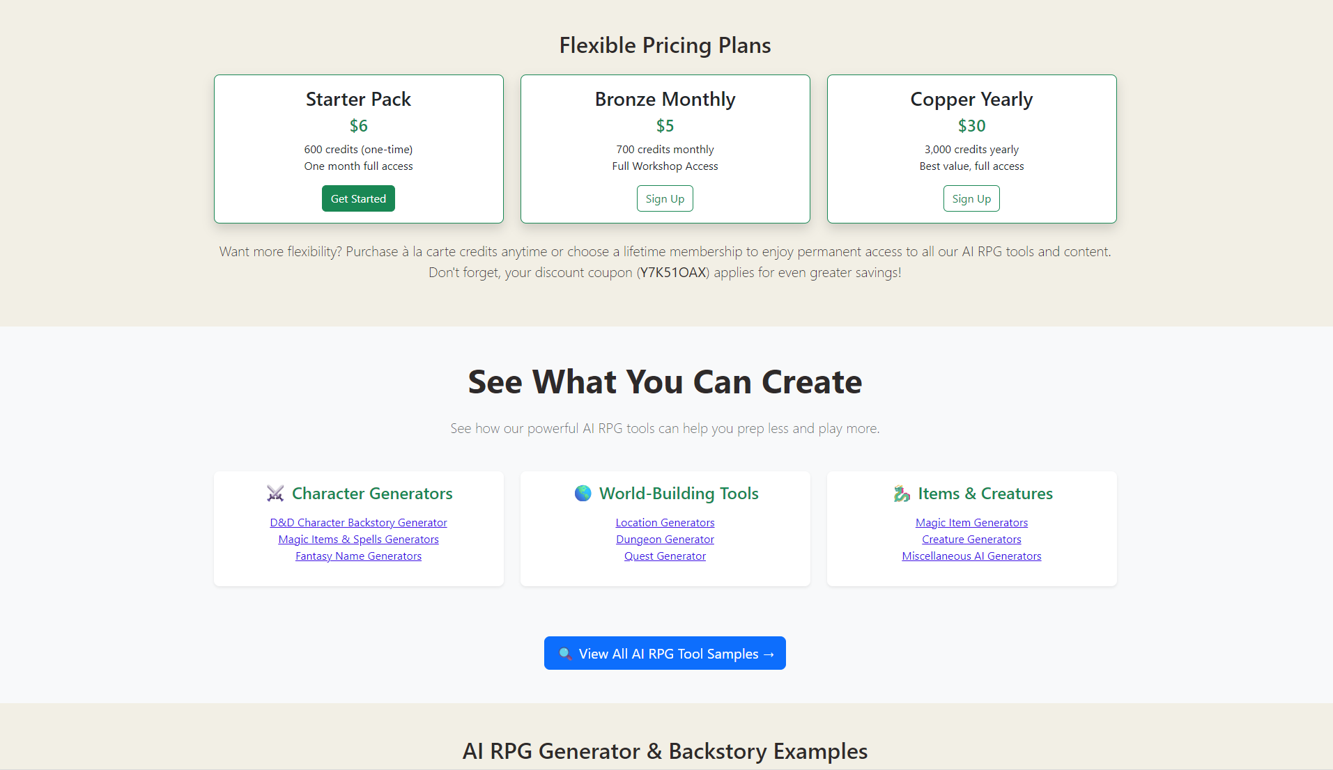The height and width of the screenshot is (770, 1333).
Task: Click the discount coupon code Y7K51OAX
Action: 672,273
